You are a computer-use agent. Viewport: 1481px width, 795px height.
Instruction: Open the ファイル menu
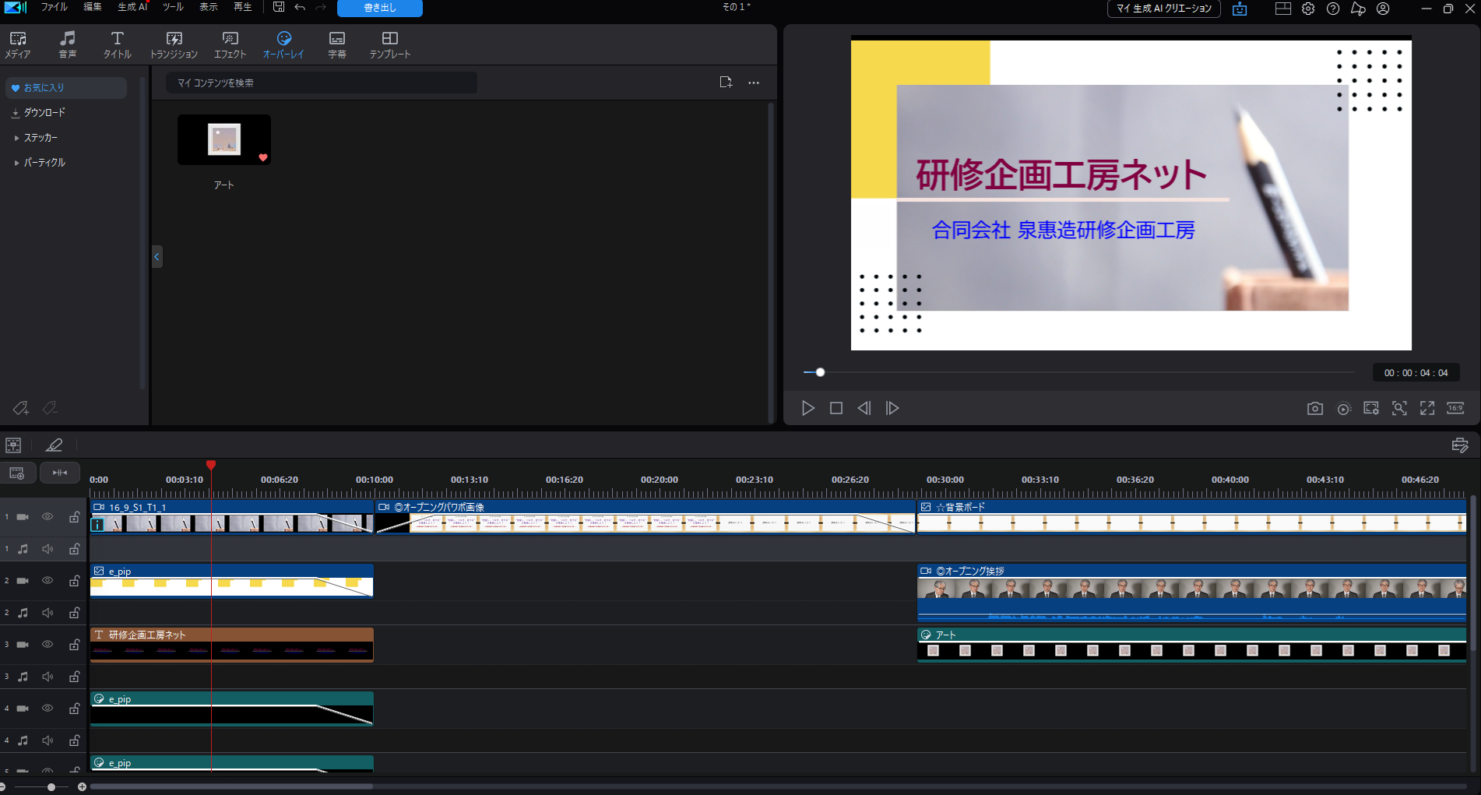click(54, 7)
